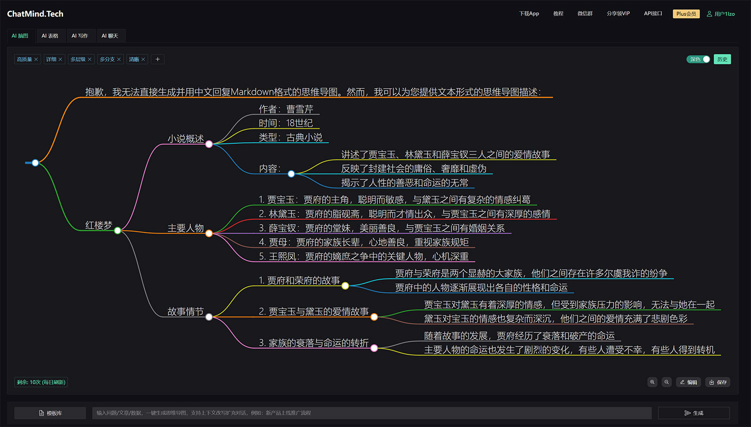Switch to the AI 表格 tab
751x427 pixels.
(x=51, y=35)
